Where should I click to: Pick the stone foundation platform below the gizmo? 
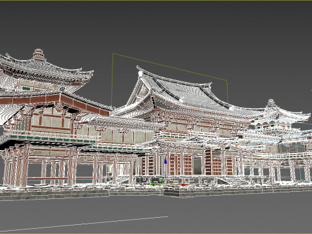click(x=172, y=192)
